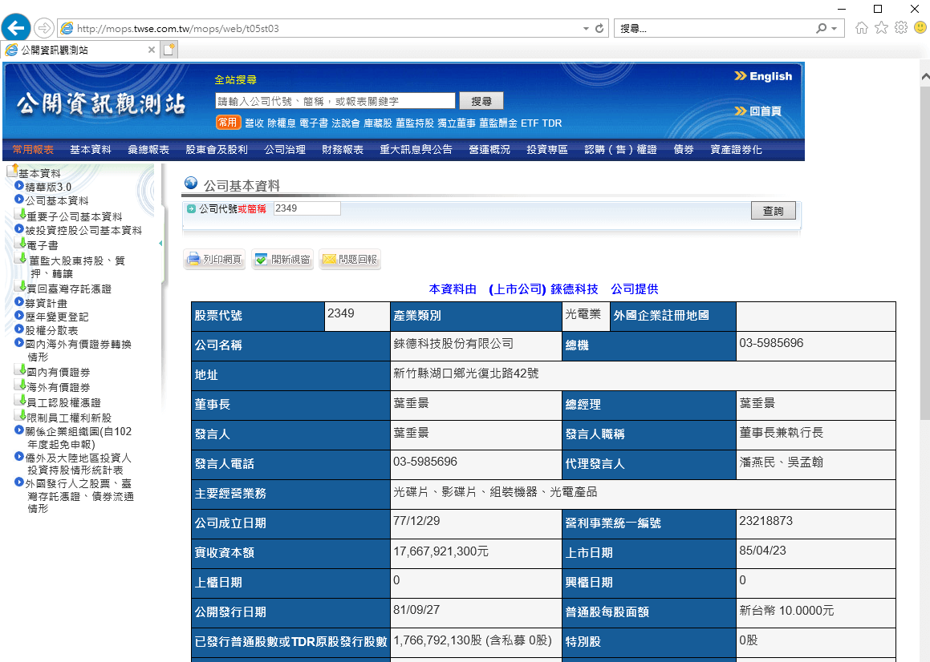Open Favorites star icon in browser
The height and width of the screenshot is (662, 930).
coord(881,28)
